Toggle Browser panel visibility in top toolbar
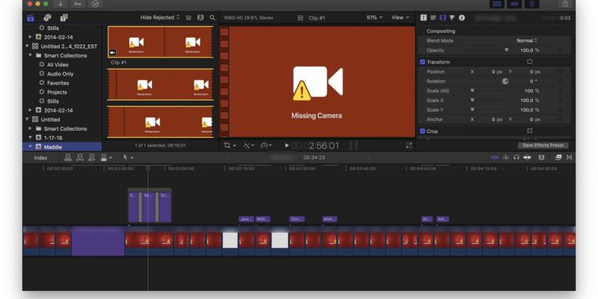Screen dimensions: 598x299 click(x=497, y=4)
